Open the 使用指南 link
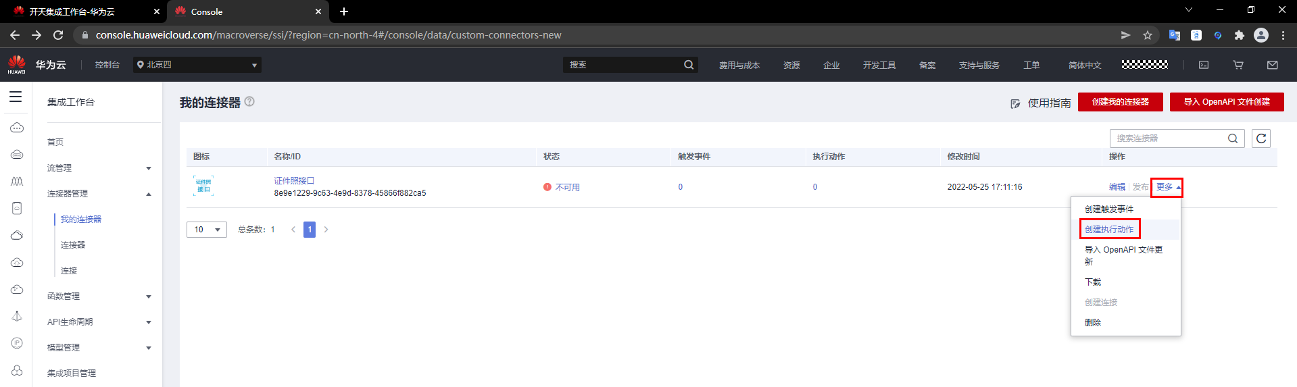 [x=1049, y=103]
